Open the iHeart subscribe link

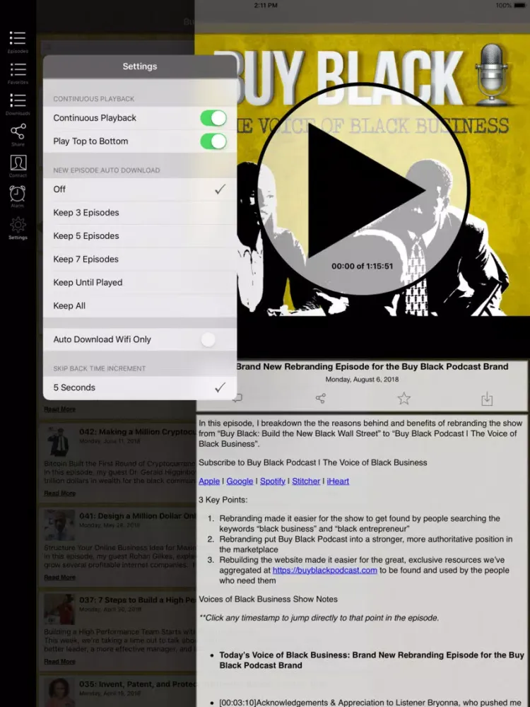tap(338, 481)
